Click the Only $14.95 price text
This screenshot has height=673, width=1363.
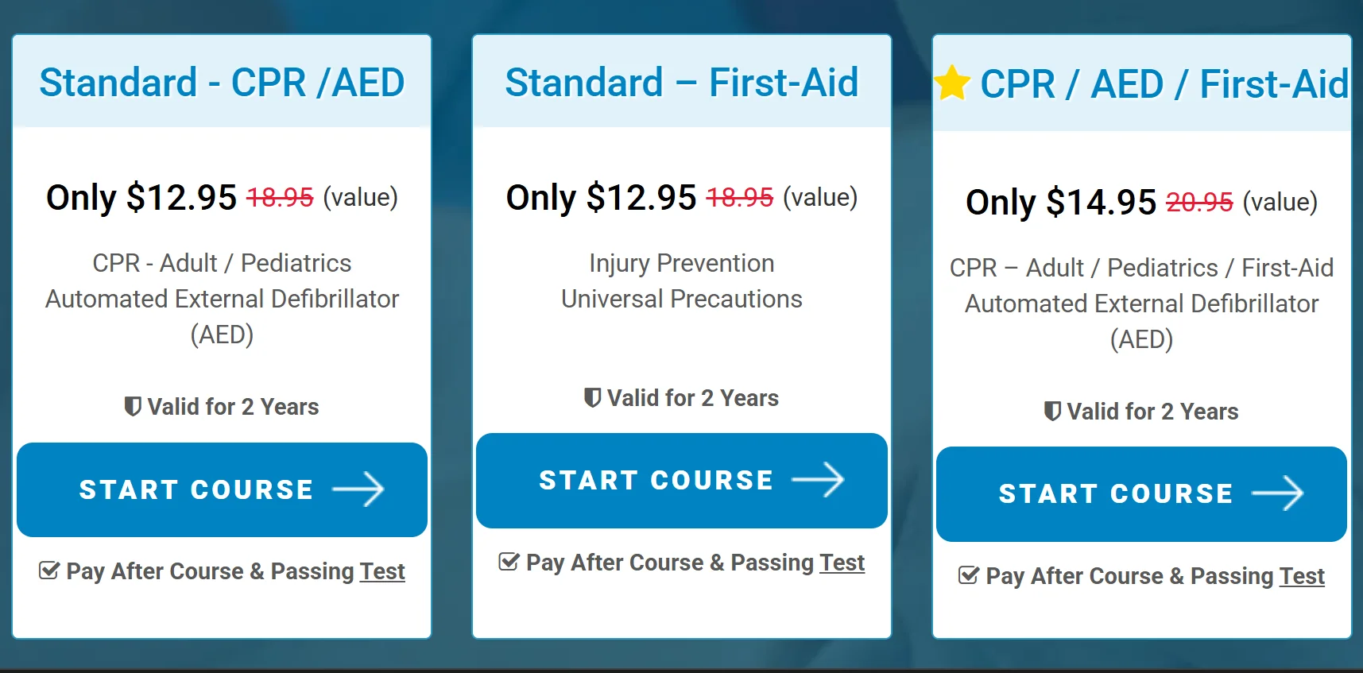1060,202
